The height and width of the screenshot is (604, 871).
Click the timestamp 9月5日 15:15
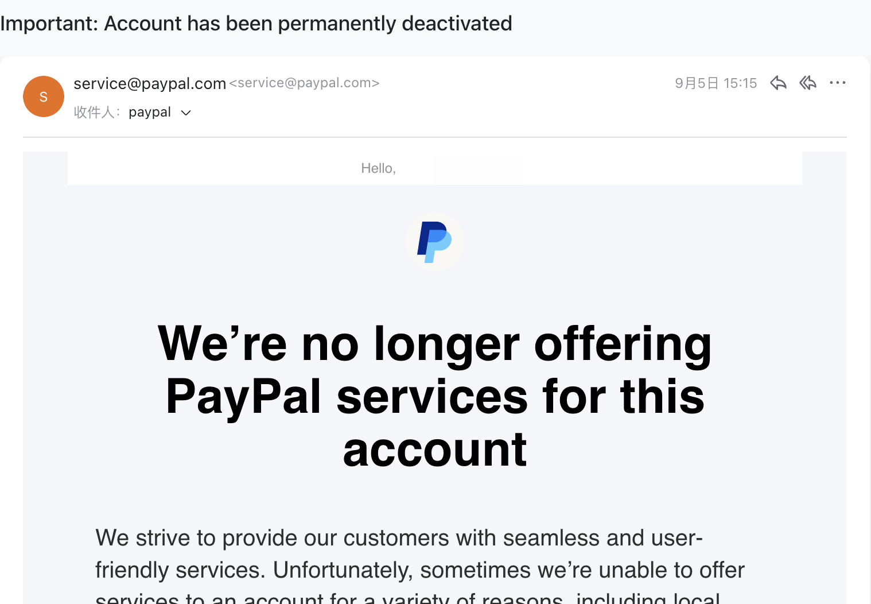[716, 83]
